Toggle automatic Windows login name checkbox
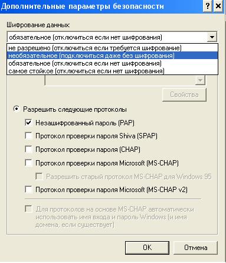The height and width of the screenshot is (263, 226). point(28,209)
